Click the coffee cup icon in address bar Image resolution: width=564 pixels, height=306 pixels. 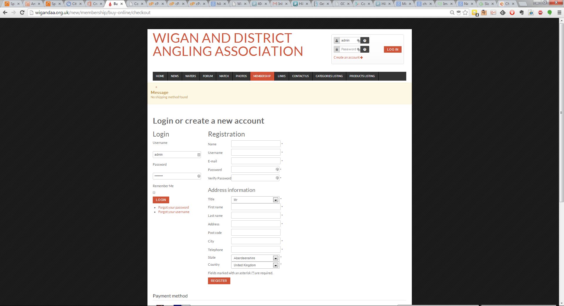[x=459, y=13]
